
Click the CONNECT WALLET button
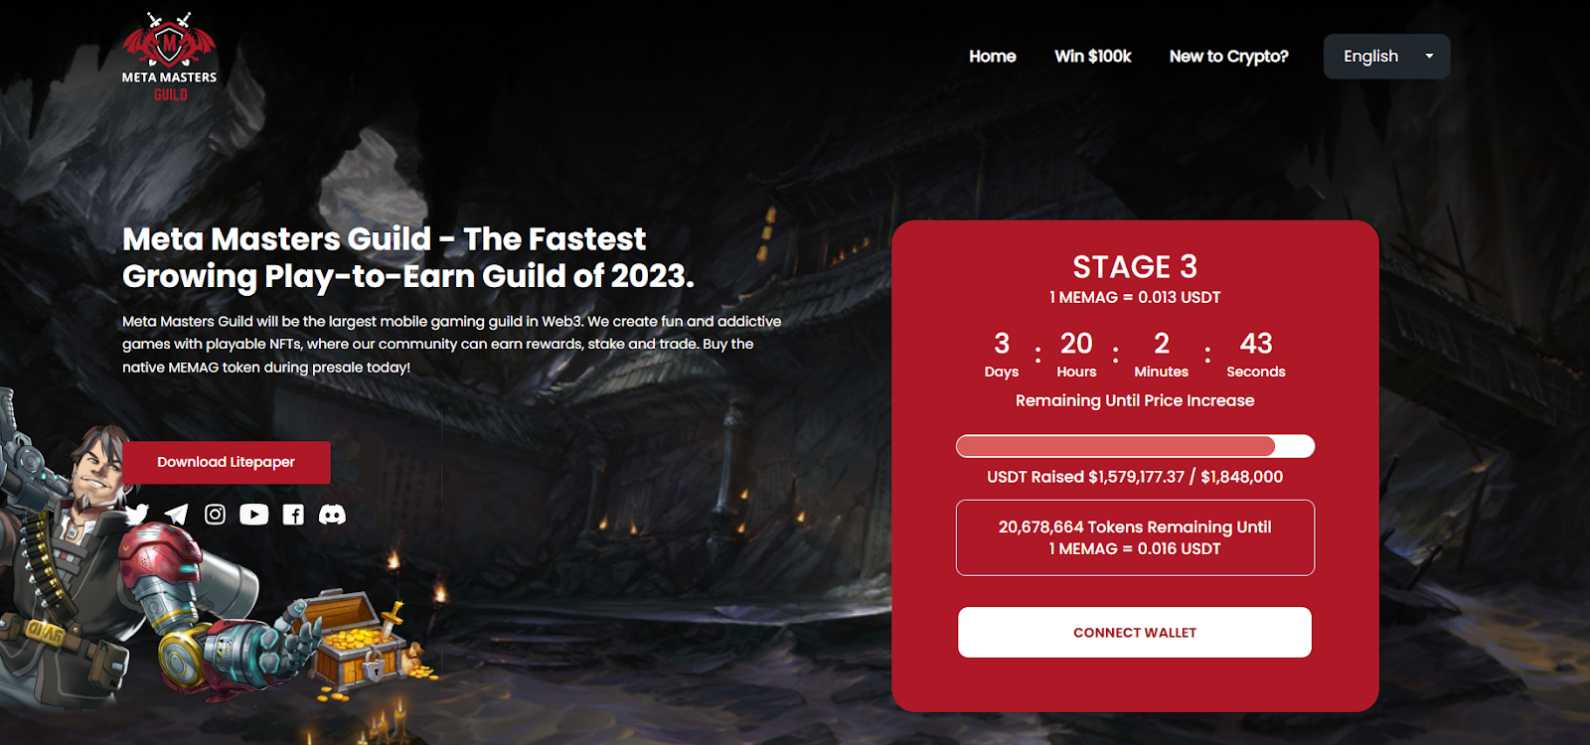tap(1135, 632)
